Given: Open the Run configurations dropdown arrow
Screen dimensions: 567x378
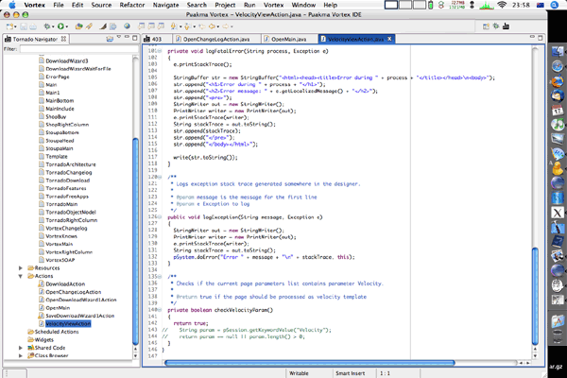Looking at the screenshot, I should (x=66, y=26).
